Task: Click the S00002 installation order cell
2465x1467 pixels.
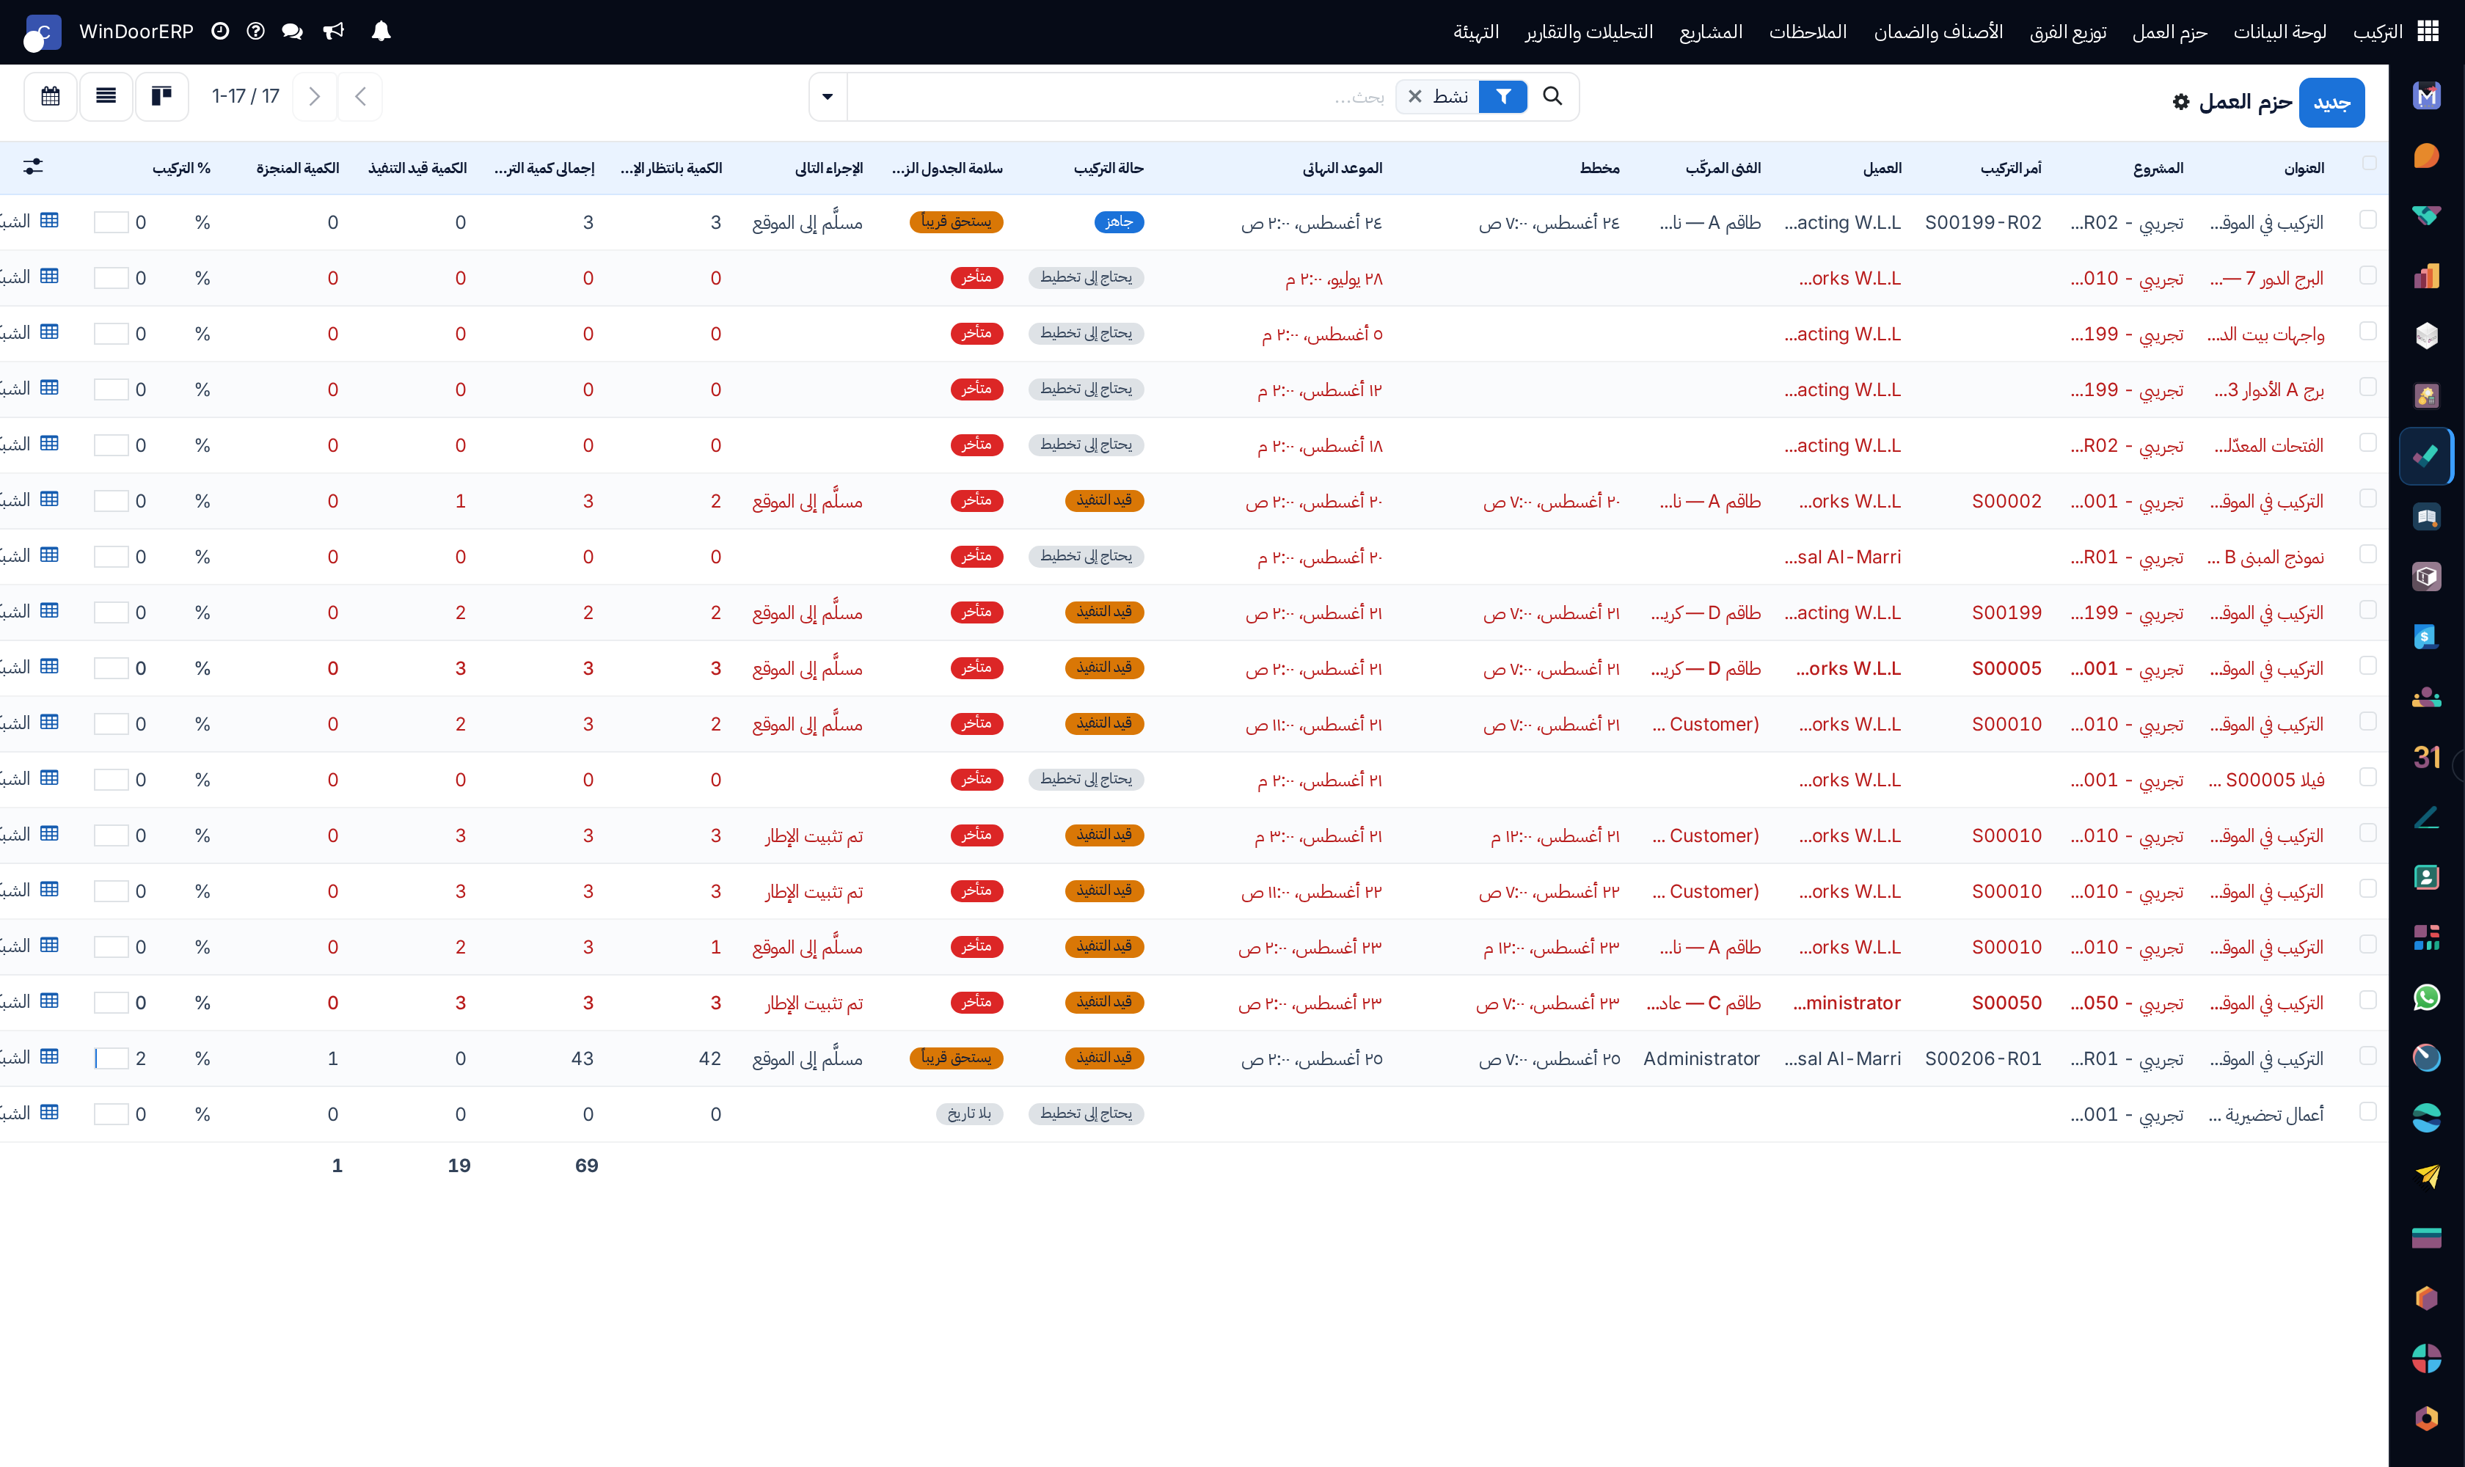Action: point(2006,501)
